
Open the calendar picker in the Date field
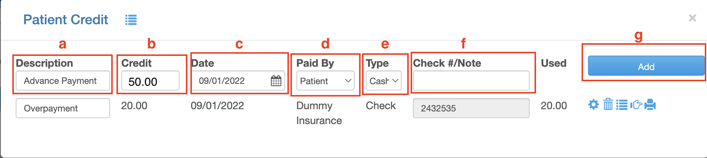[x=276, y=80]
